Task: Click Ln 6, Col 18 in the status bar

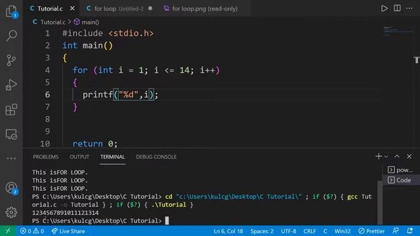Action: point(228,231)
